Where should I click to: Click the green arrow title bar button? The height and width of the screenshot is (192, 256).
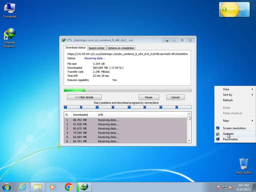165,40
